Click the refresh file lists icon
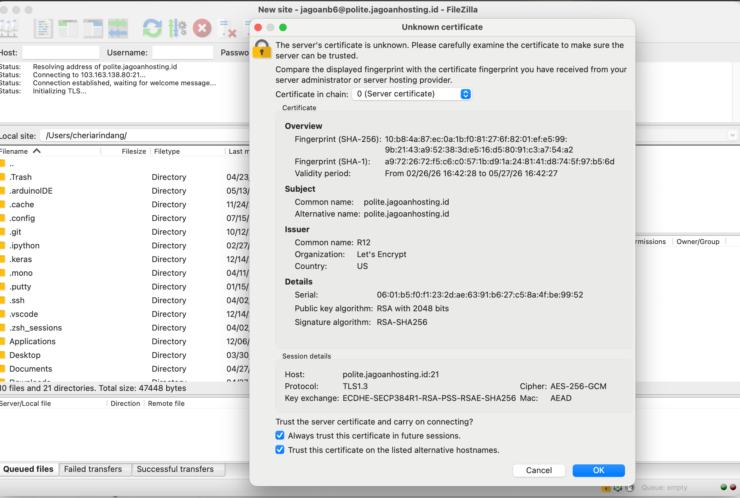The image size is (740, 498). [152, 29]
